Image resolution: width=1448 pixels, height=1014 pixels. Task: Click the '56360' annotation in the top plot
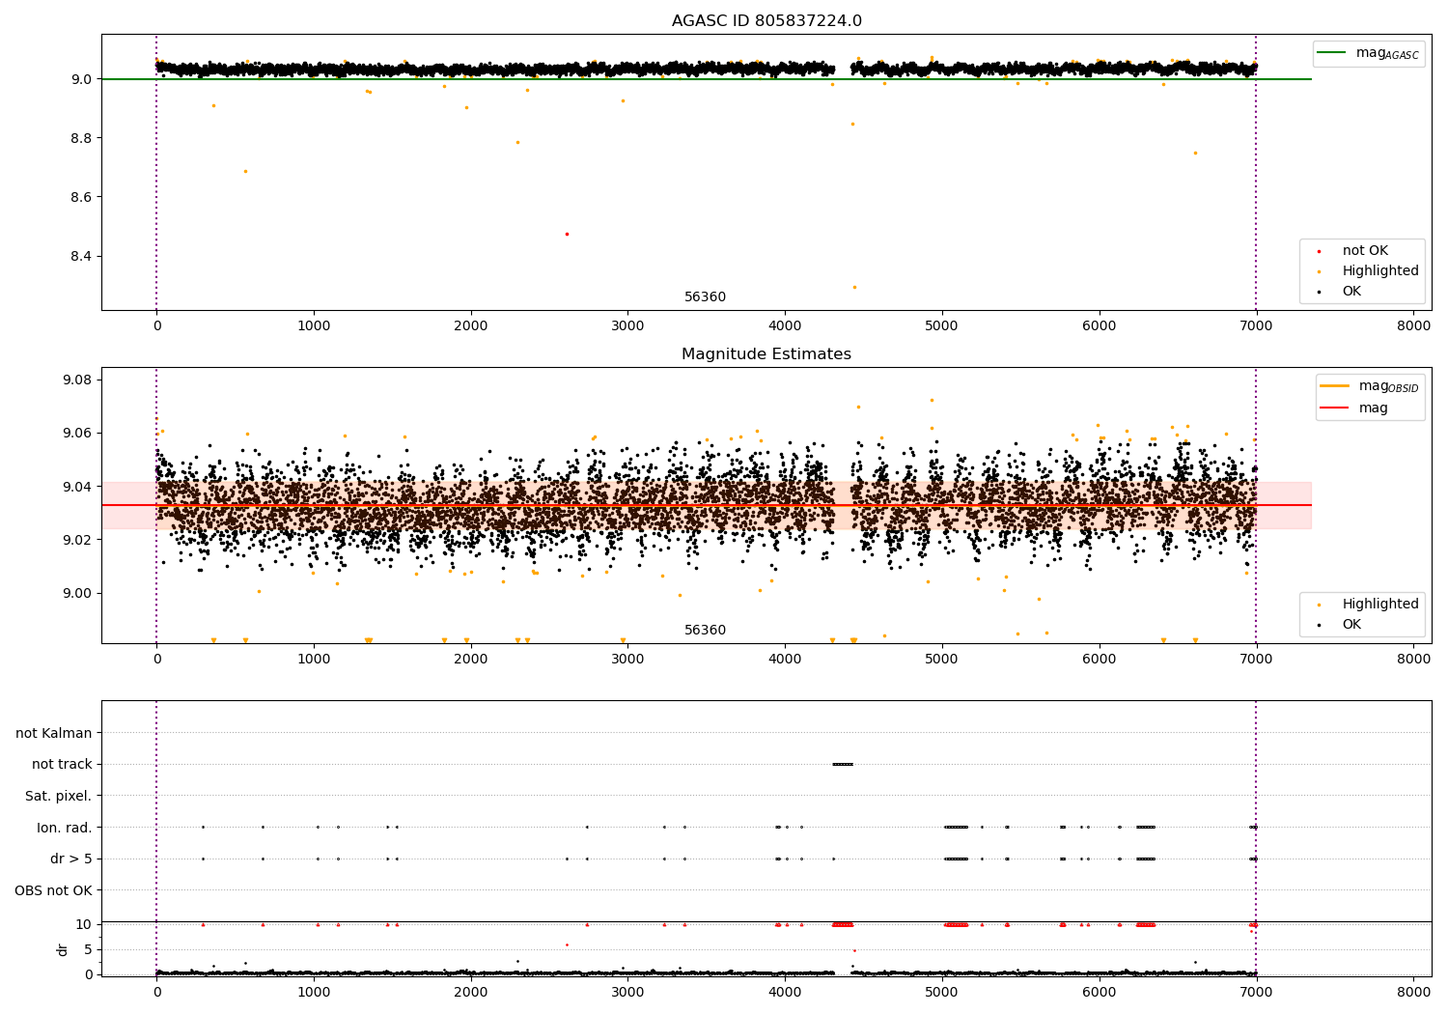click(705, 297)
